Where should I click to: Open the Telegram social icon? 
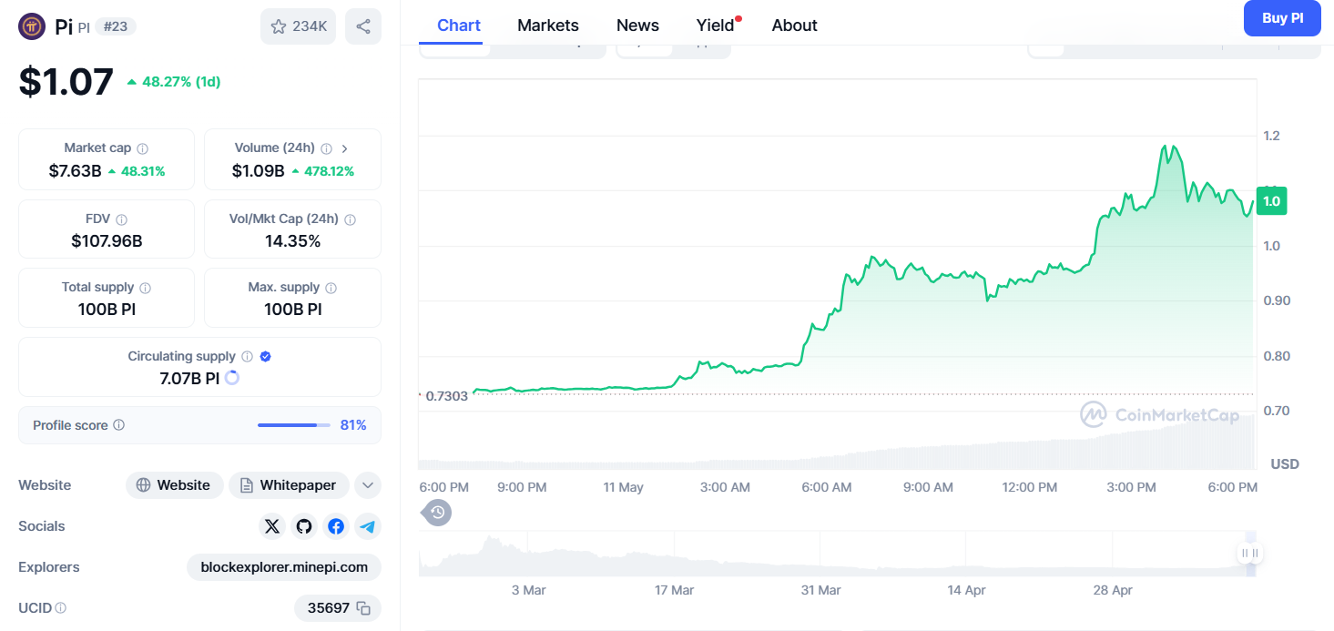pos(368,526)
